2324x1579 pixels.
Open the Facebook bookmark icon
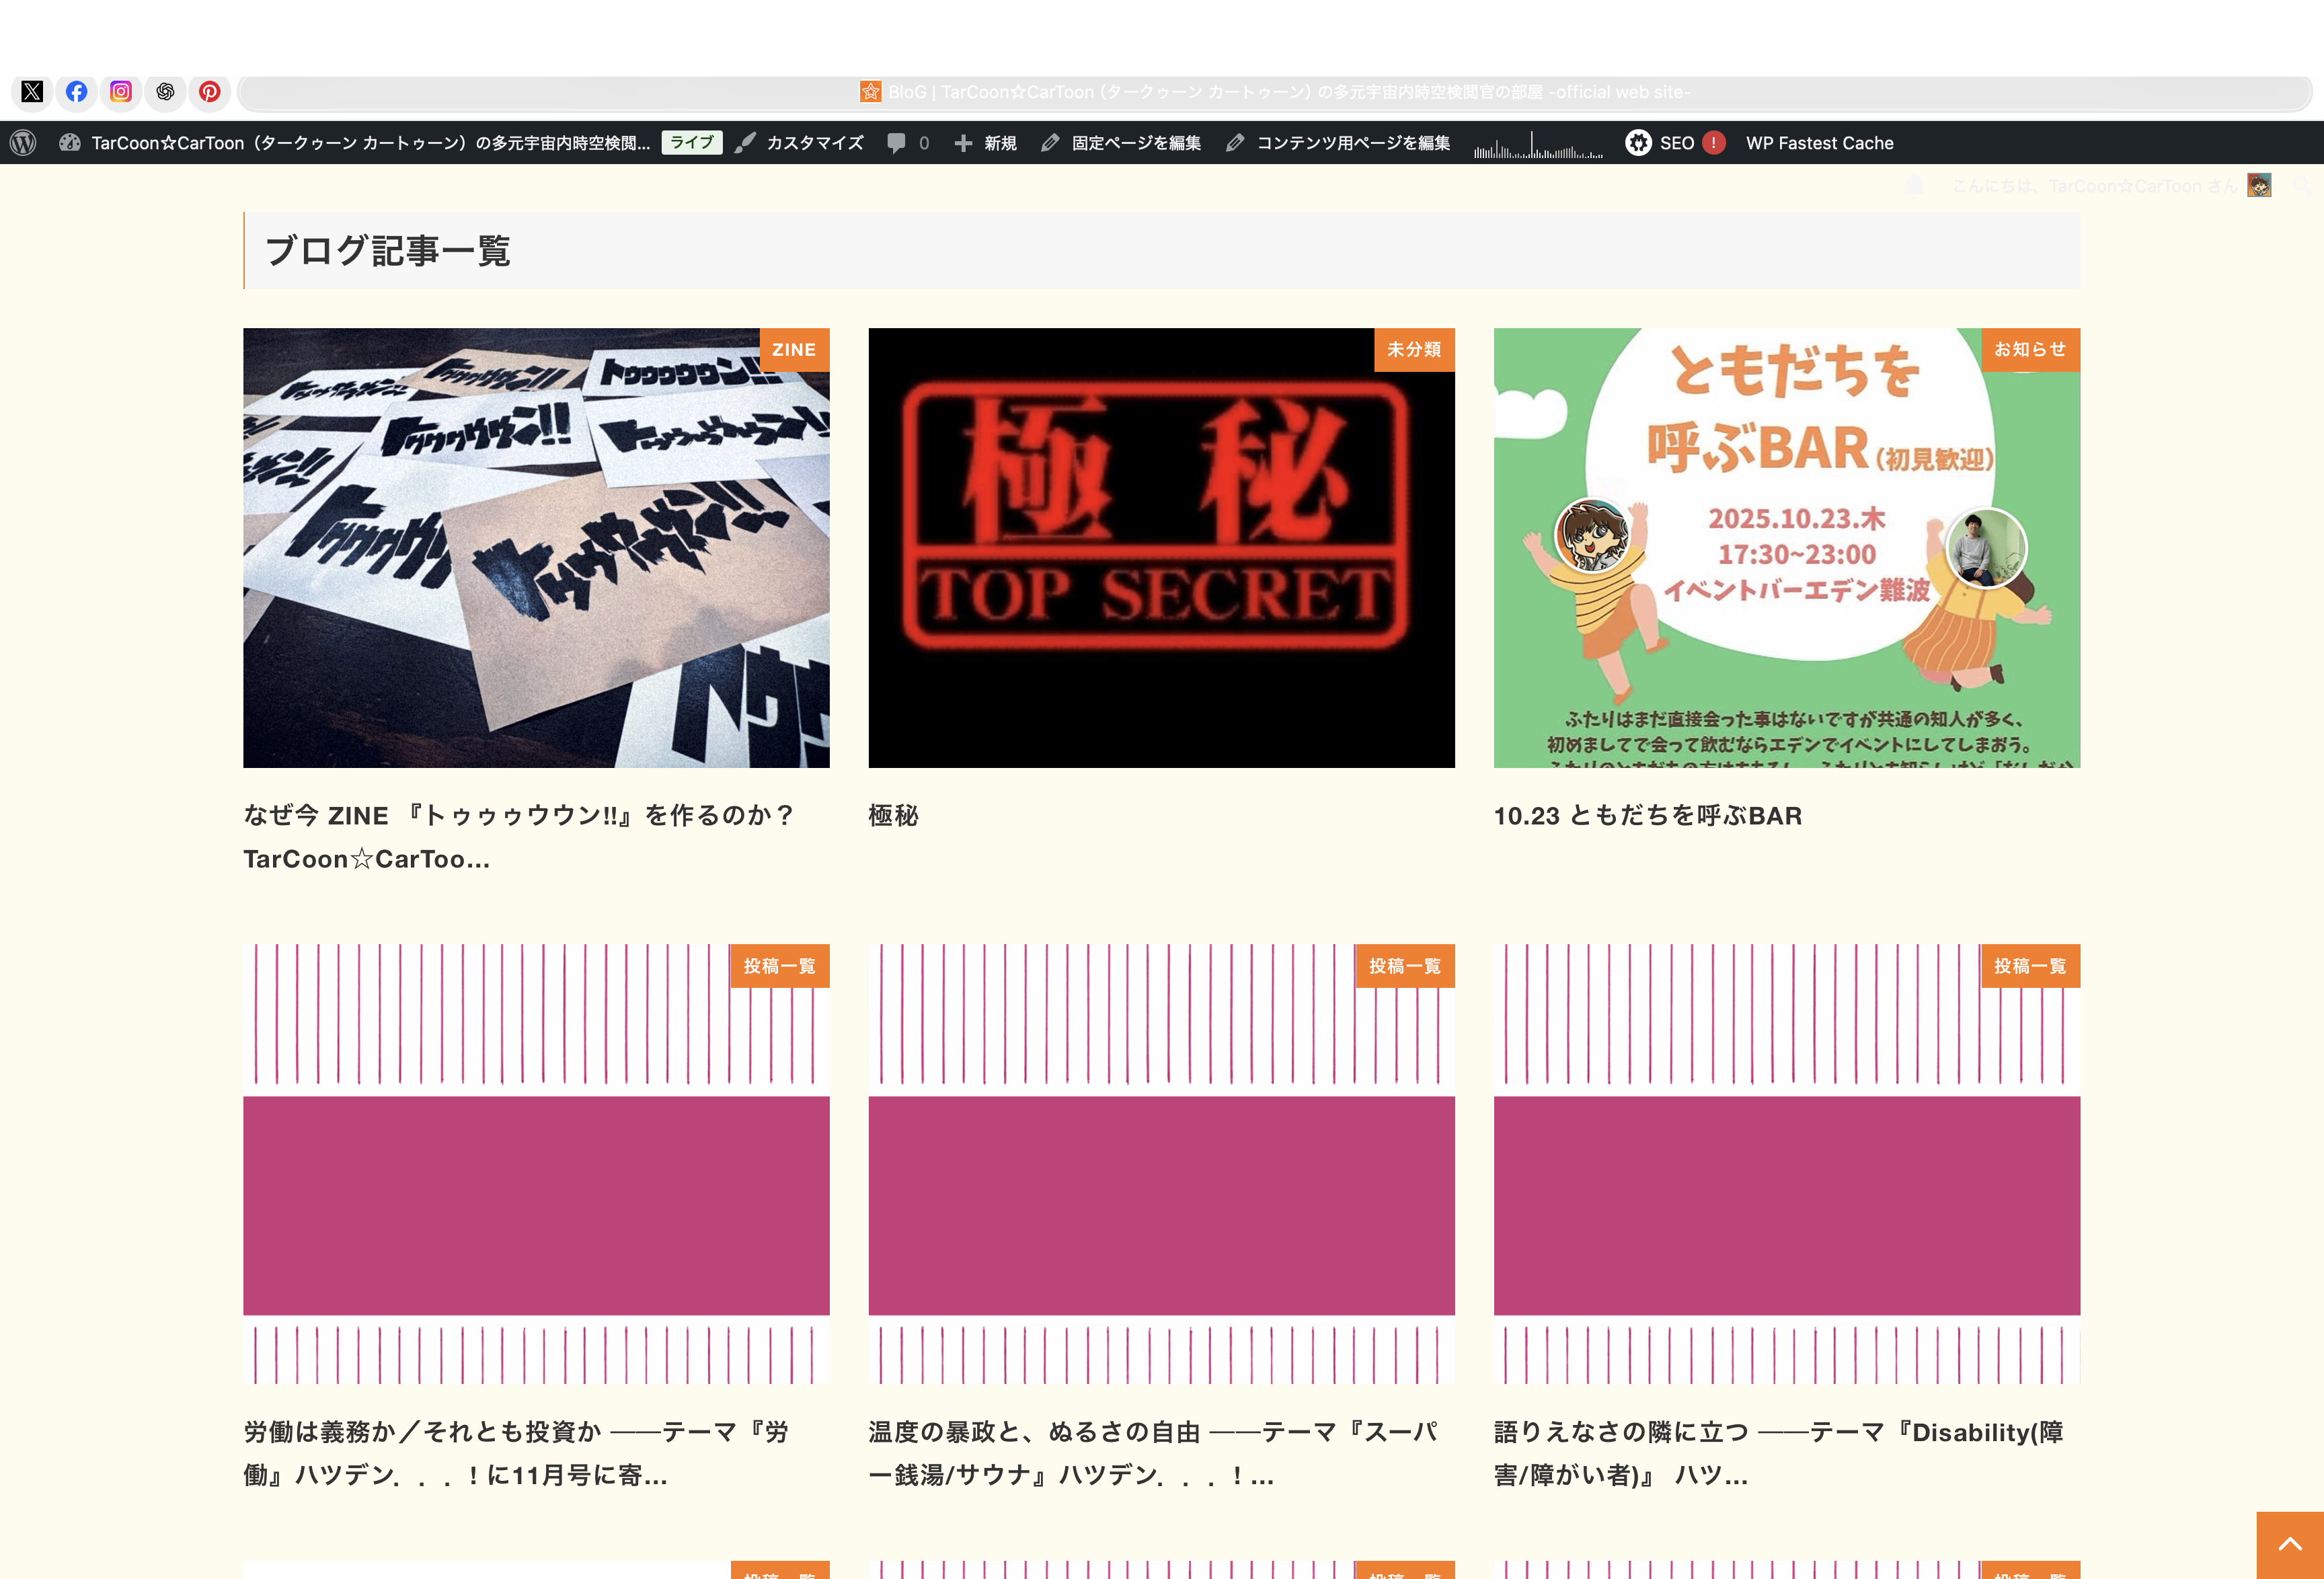(77, 92)
